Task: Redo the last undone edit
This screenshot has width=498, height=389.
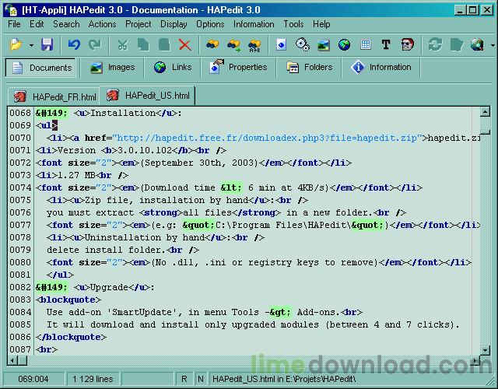Action: [95, 44]
